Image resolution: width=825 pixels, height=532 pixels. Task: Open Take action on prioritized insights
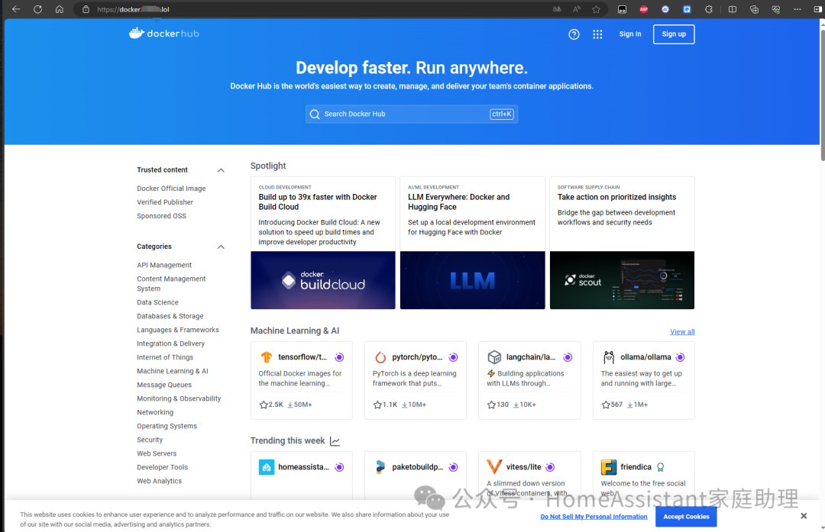[x=616, y=197]
